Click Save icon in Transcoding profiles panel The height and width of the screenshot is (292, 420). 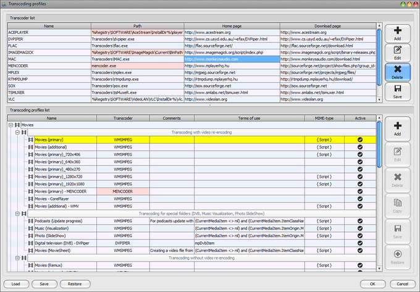click(x=398, y=228)
